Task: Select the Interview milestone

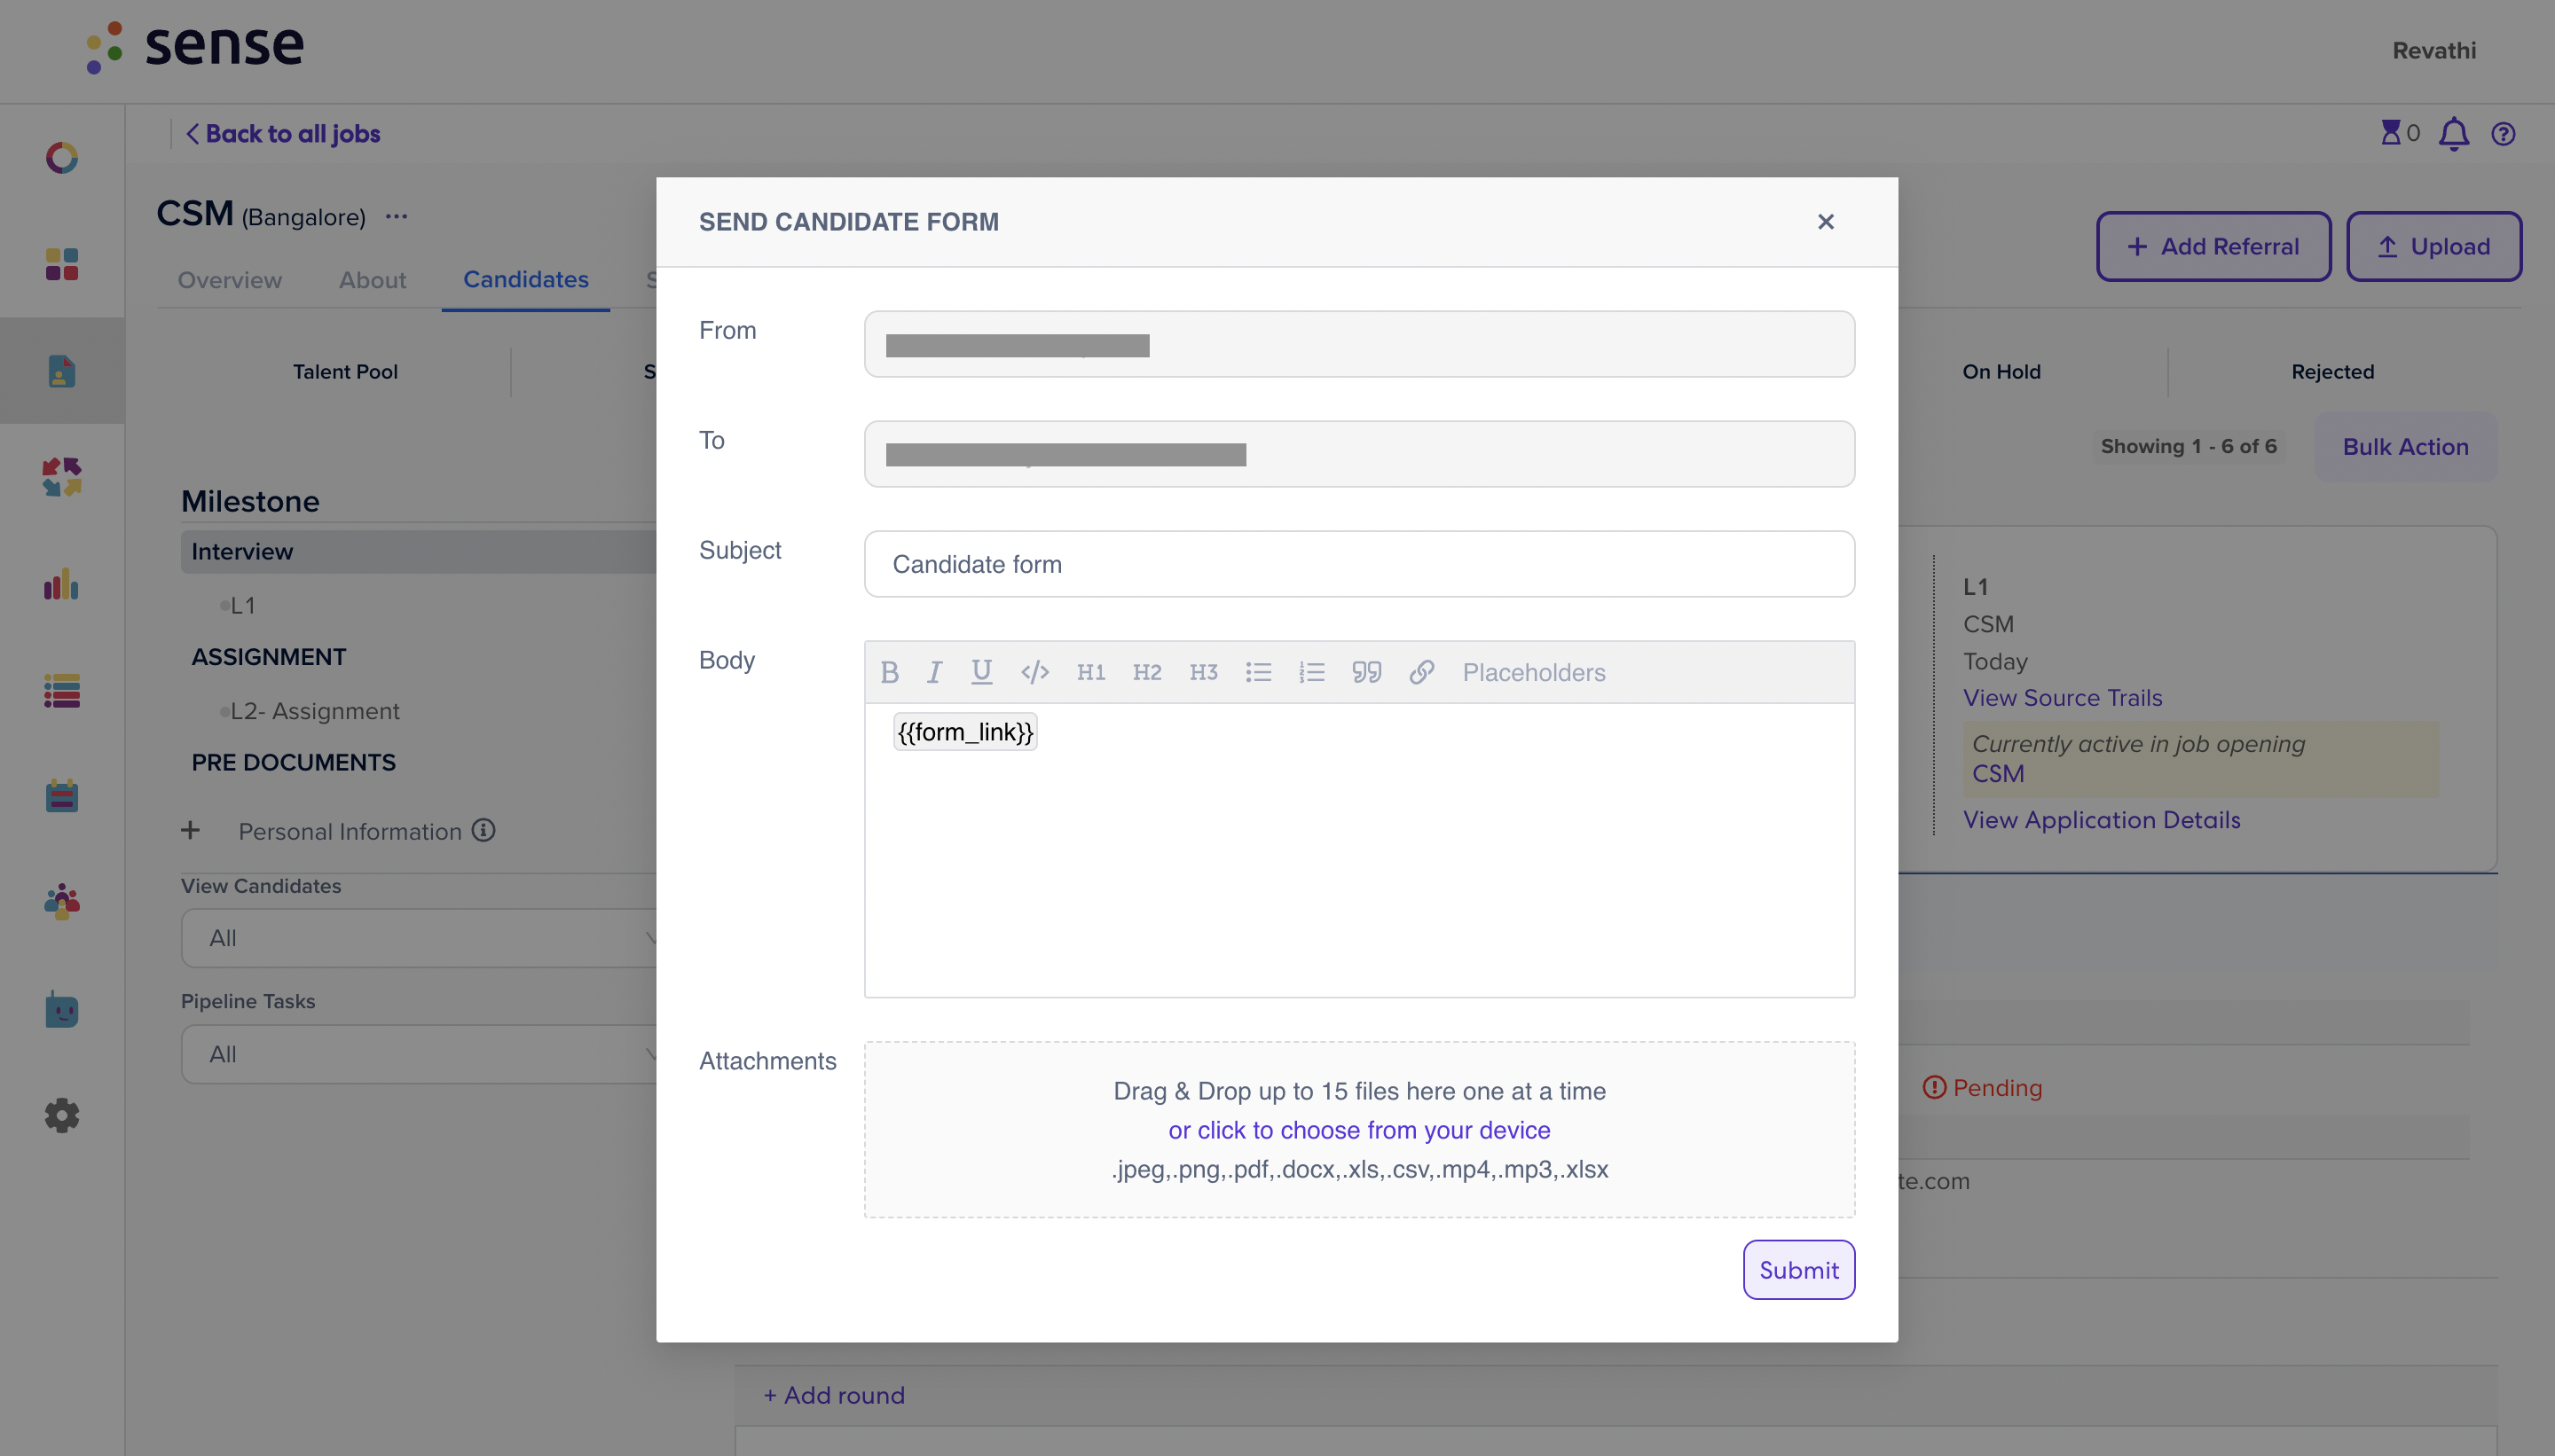Action: pyautogui.click(x=418, y=552)
